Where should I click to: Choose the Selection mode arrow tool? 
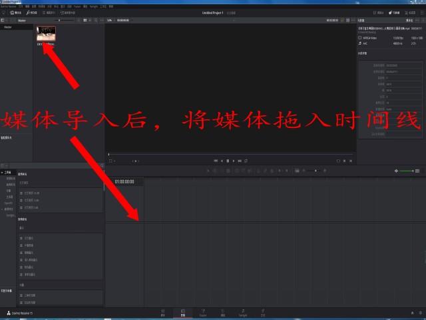click(x=208, y=171)
